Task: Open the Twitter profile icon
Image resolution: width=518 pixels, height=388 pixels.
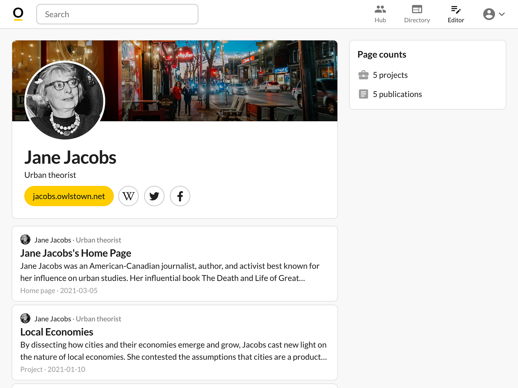Action: click(154, 196)
